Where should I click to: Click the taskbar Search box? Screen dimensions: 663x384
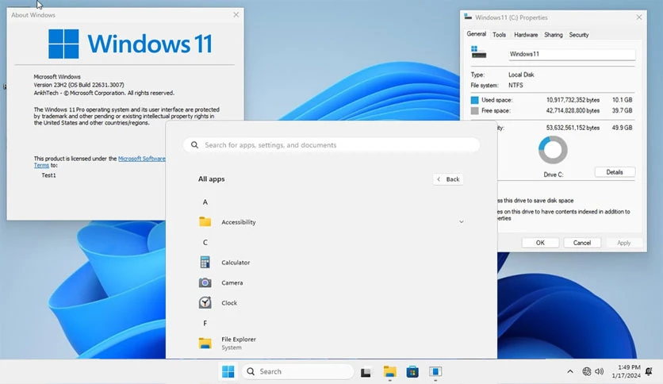(297, 371)
